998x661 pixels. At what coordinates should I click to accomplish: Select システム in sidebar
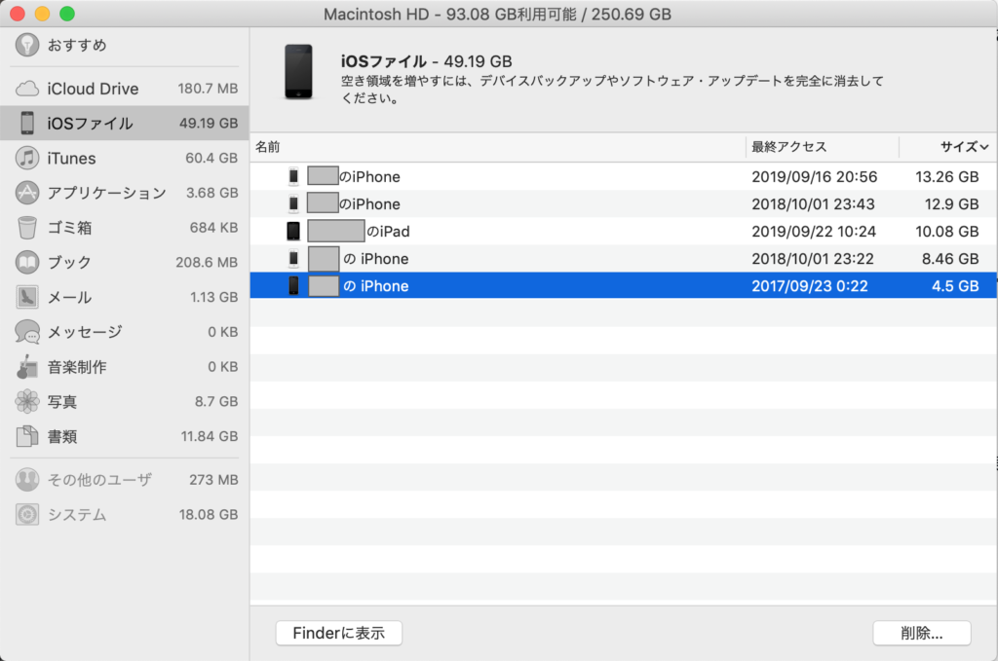pyautogui.click(x=125, y=514)
